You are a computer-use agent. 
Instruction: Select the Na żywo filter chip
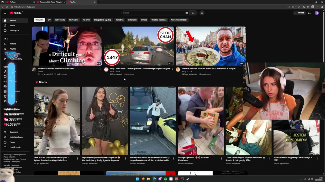86,20
